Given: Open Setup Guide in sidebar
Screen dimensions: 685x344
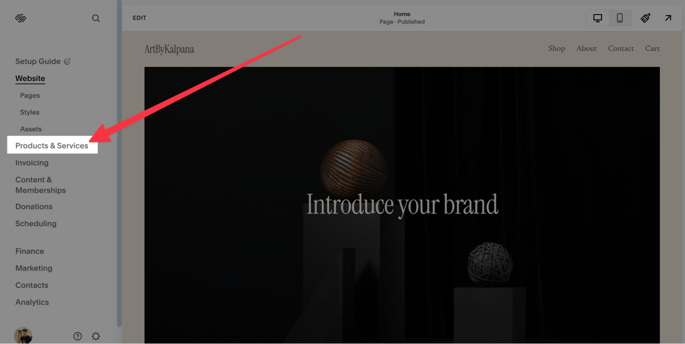Looking at the screenshot, I should click(x=38, y=61).
